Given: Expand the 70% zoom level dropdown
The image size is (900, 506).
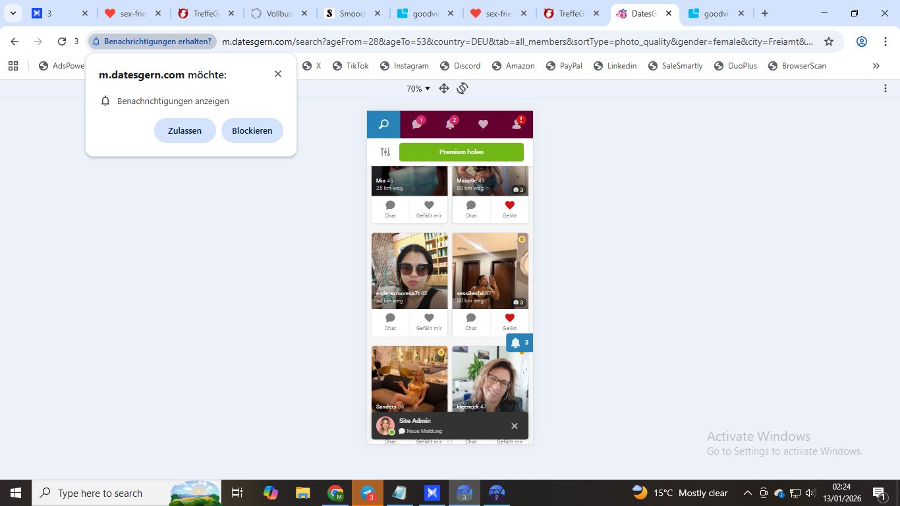Looking at the screenshot, I should pos(418,88).
